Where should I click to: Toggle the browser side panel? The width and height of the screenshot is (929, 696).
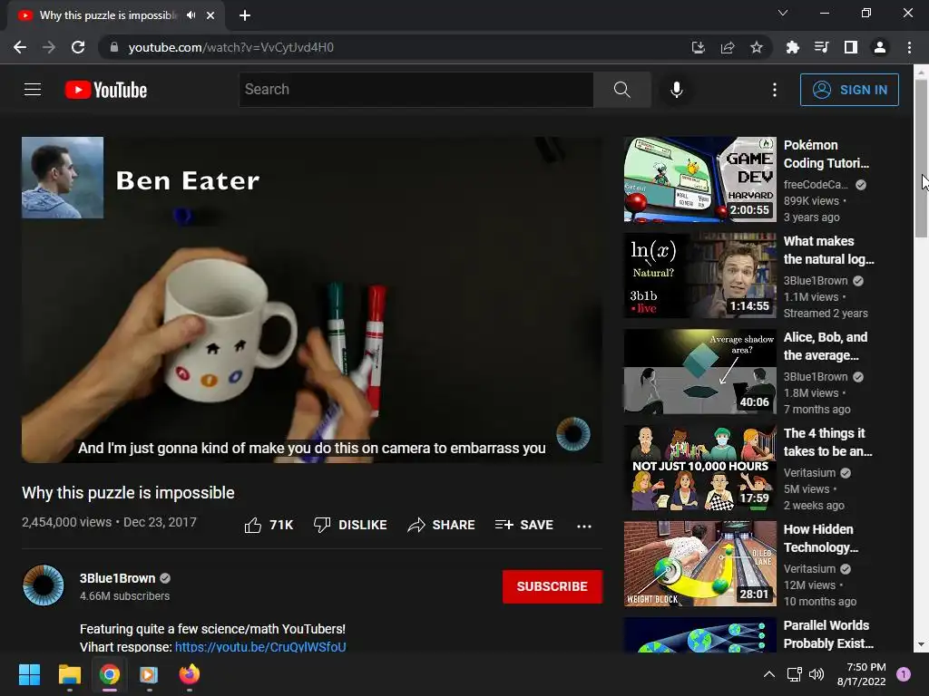pyautogui.click(x=851, y=47)
